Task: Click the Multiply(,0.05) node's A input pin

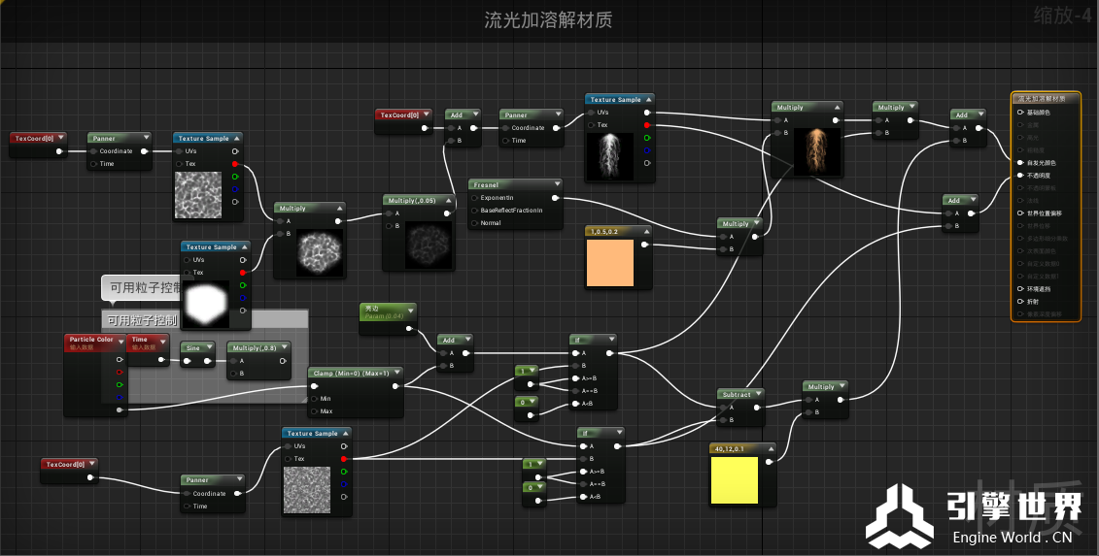Action: [x=389, y=213]
